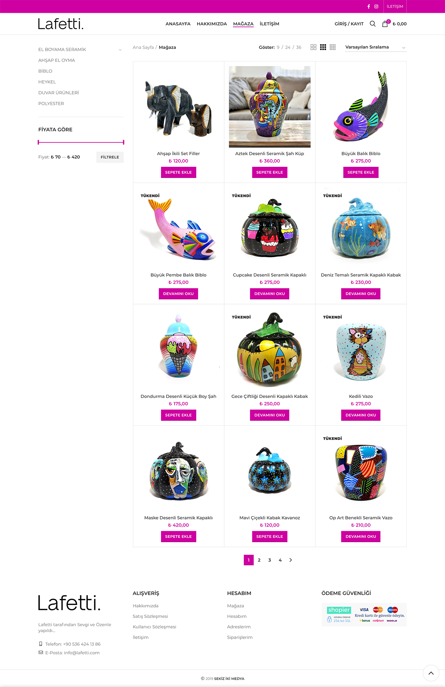The image size is (445, 687).
Task: Show 24 products per page
Action: tap(288, 47)
